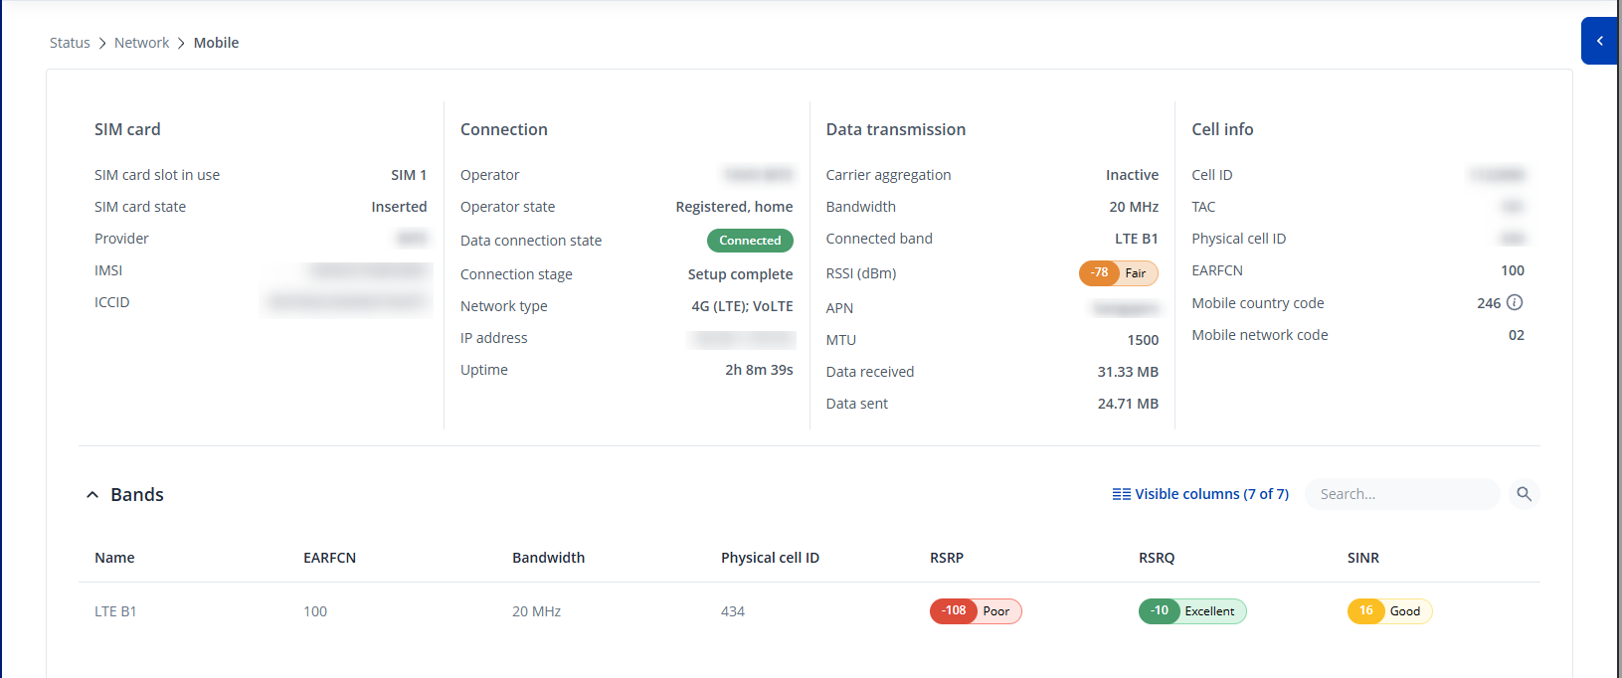
Task: Navigate to Network breadcrumb link
Action: click(x=141, y=43)
